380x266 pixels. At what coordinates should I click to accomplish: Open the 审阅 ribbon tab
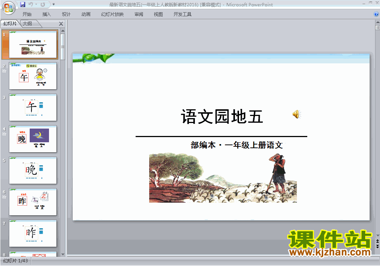[x=139, y=14]
